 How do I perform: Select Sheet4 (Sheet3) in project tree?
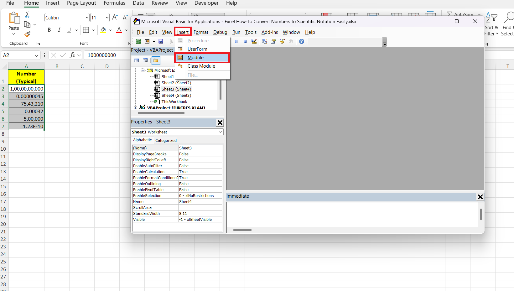pos(176,96)
